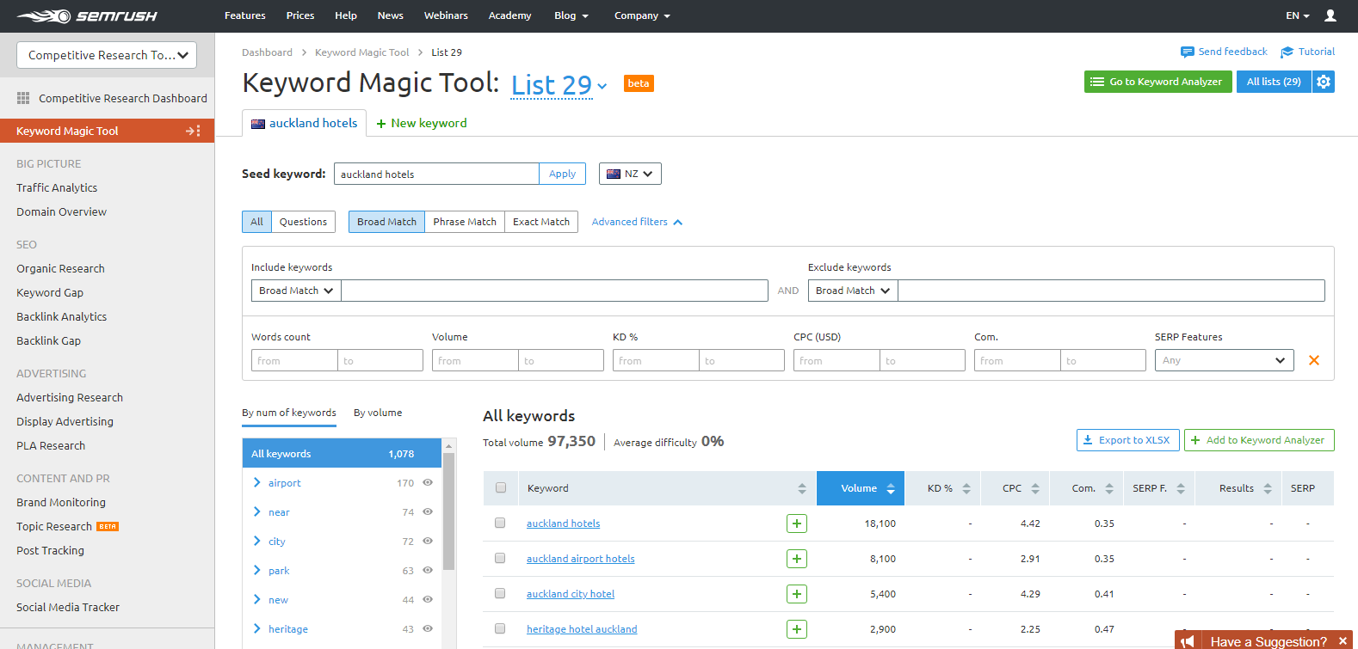
Task: Open SERP Features Any dropdown
Action: 1225,360
